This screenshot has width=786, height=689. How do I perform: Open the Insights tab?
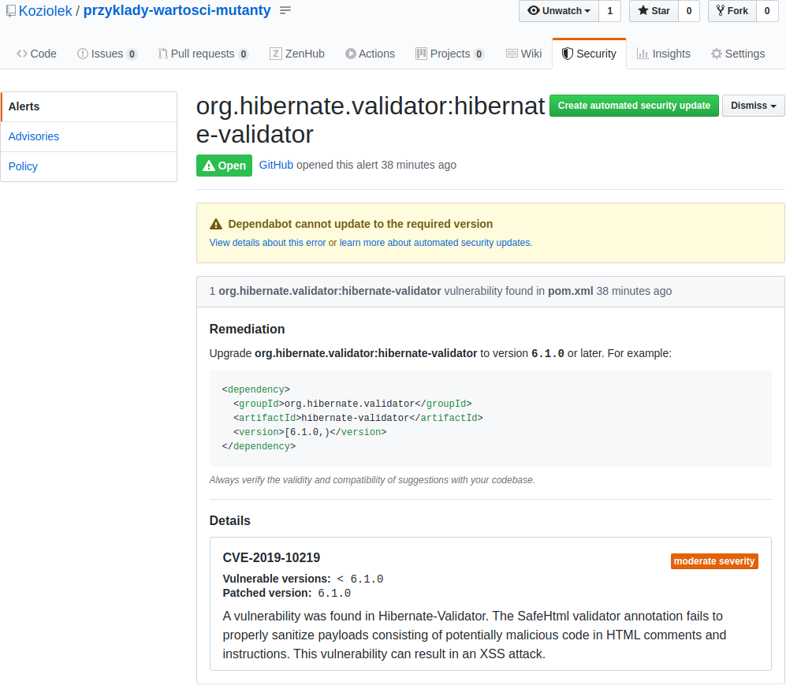pos(663,54)
